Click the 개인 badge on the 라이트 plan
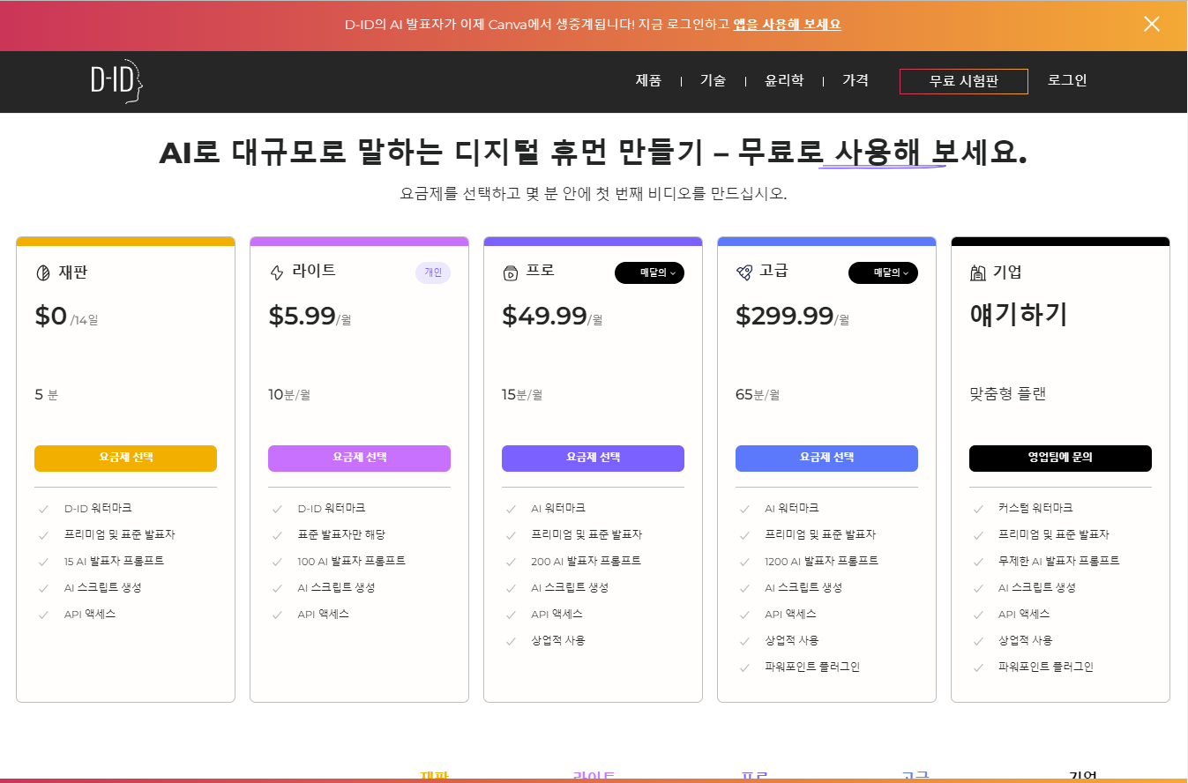This screenshot has height=783, width=1188. tap(432, 272)
